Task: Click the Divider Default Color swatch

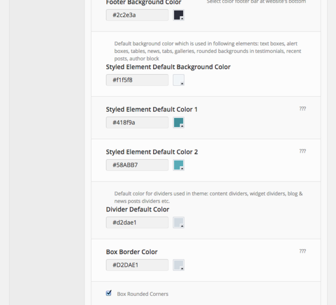Action: [178, 223]
